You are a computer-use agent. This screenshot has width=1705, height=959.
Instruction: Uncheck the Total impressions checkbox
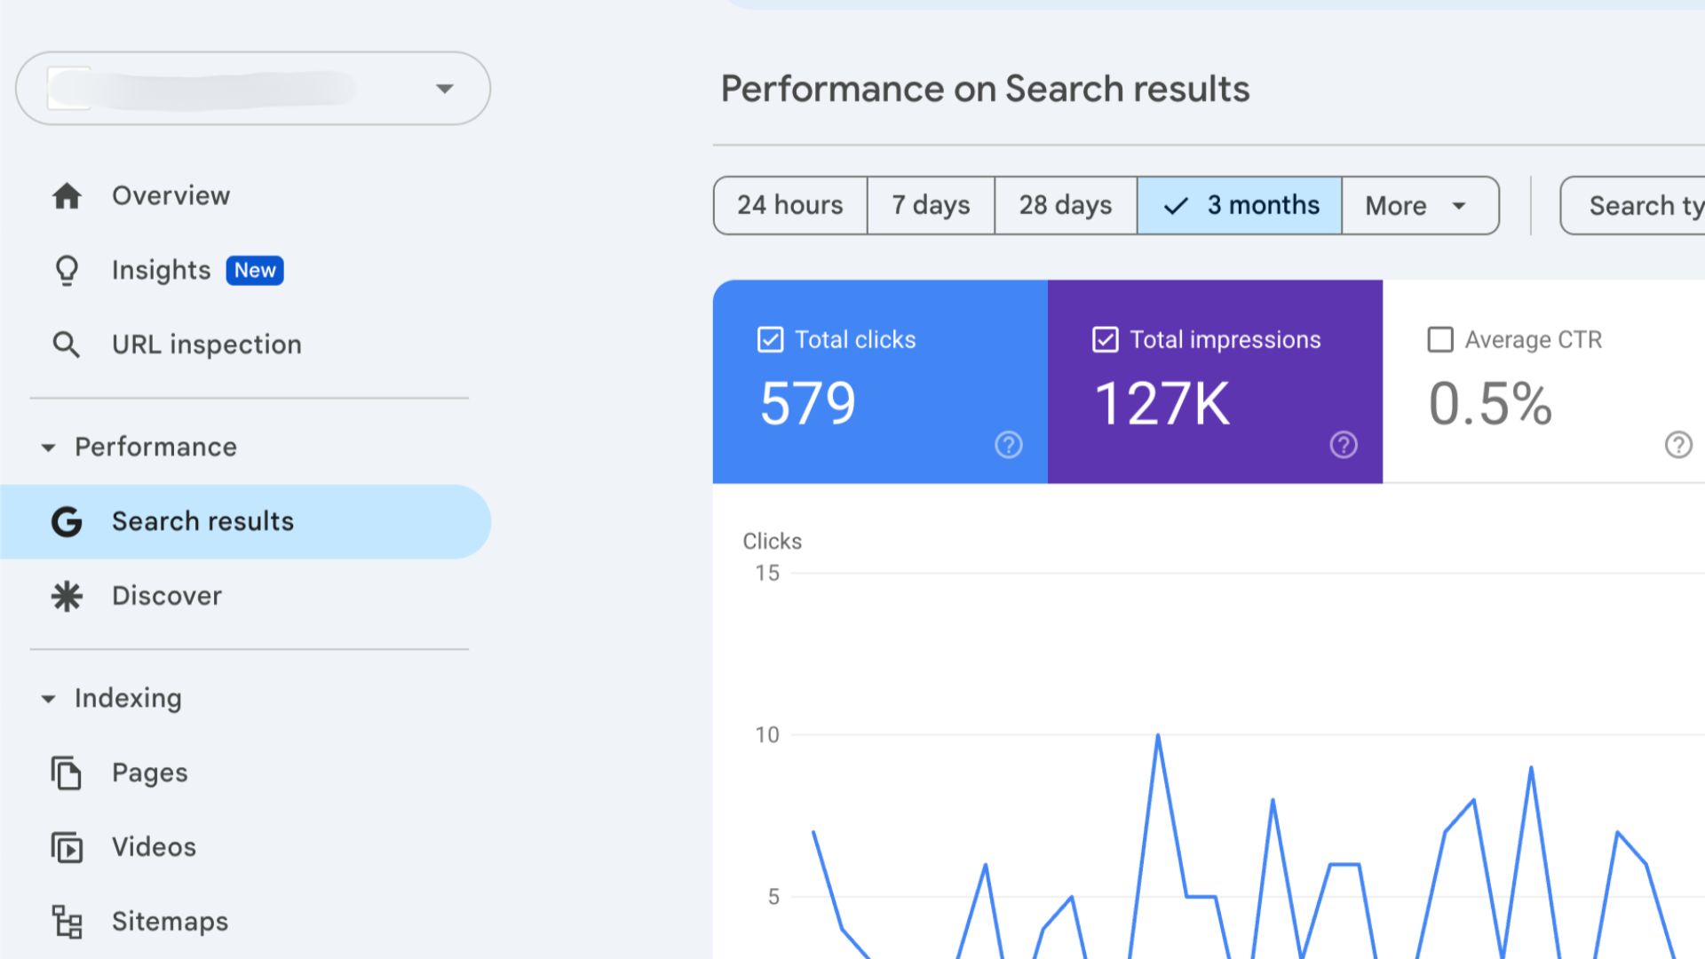(1105, 339)
